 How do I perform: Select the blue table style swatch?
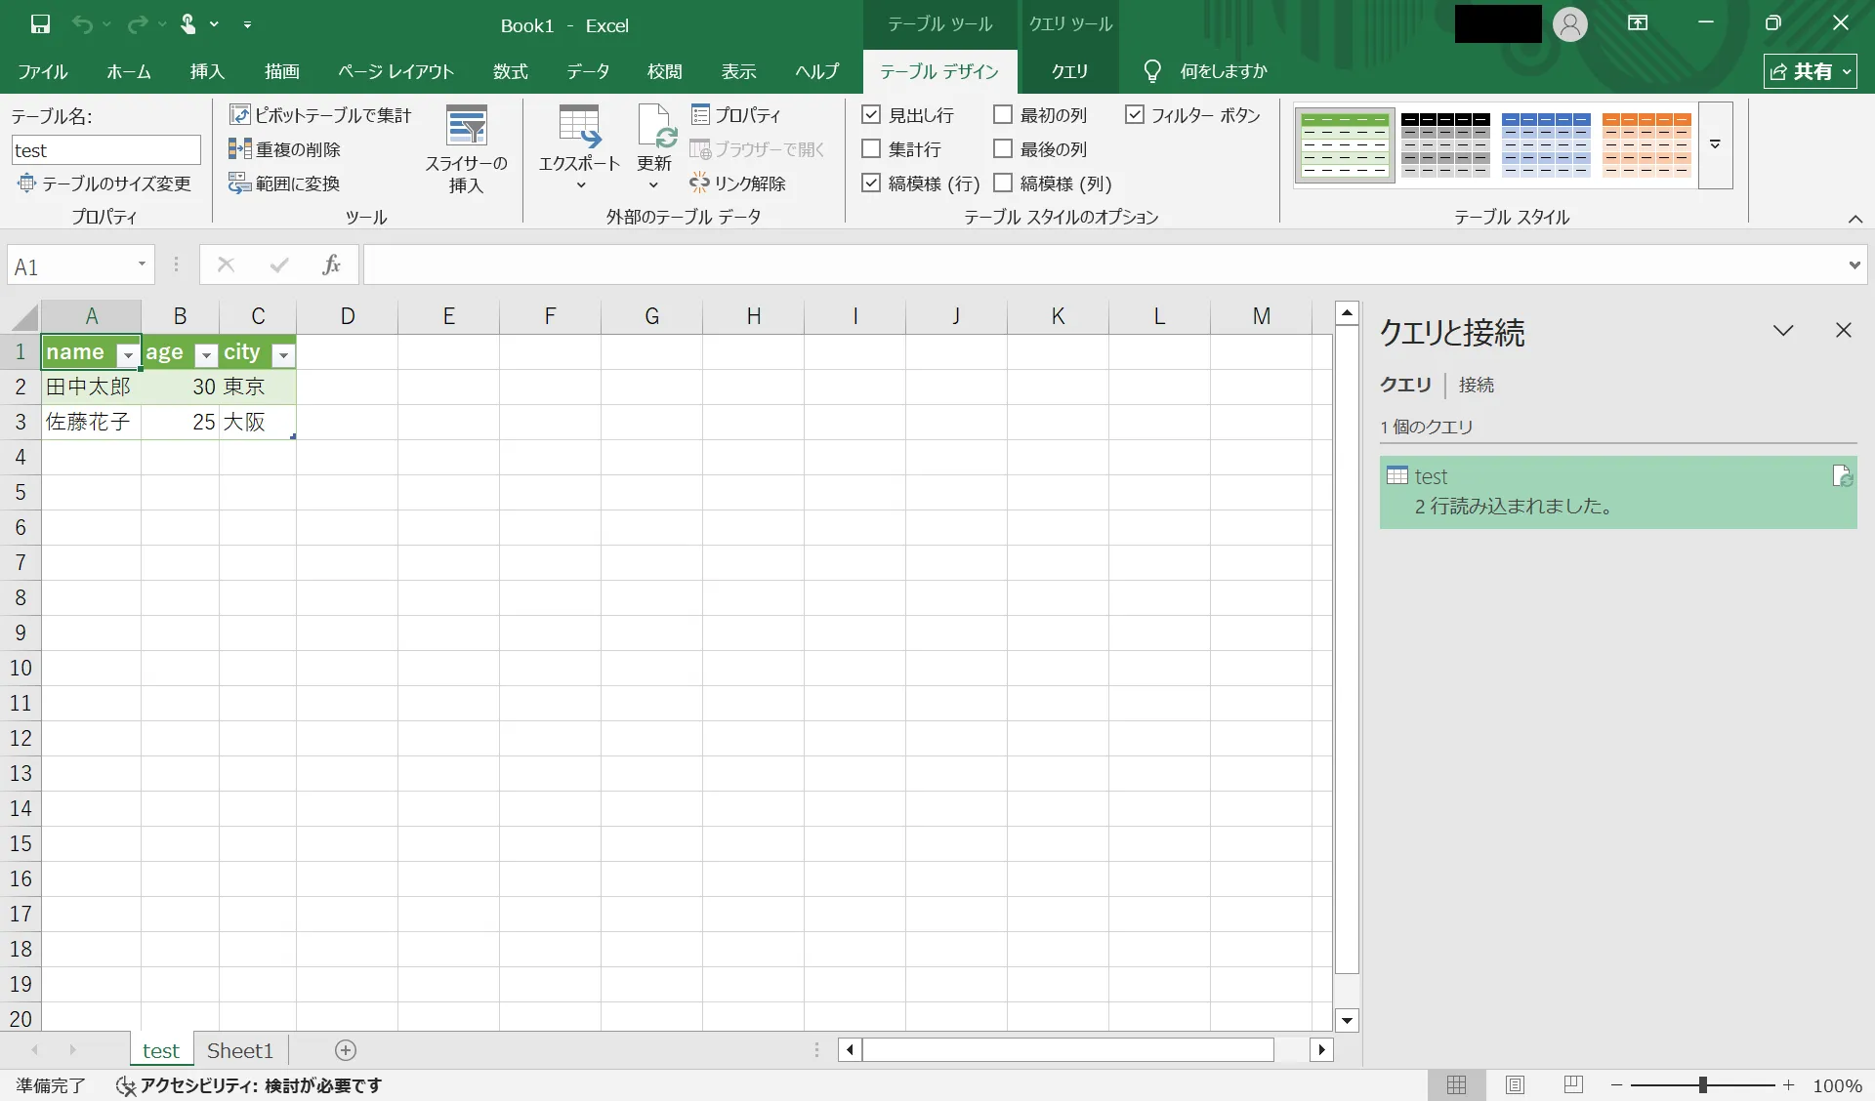coord(1546,144)
